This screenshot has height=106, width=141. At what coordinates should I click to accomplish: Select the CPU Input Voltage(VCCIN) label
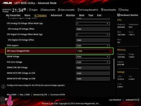tap(18, 51)
